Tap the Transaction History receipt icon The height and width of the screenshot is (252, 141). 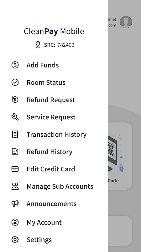coord(15,135)
